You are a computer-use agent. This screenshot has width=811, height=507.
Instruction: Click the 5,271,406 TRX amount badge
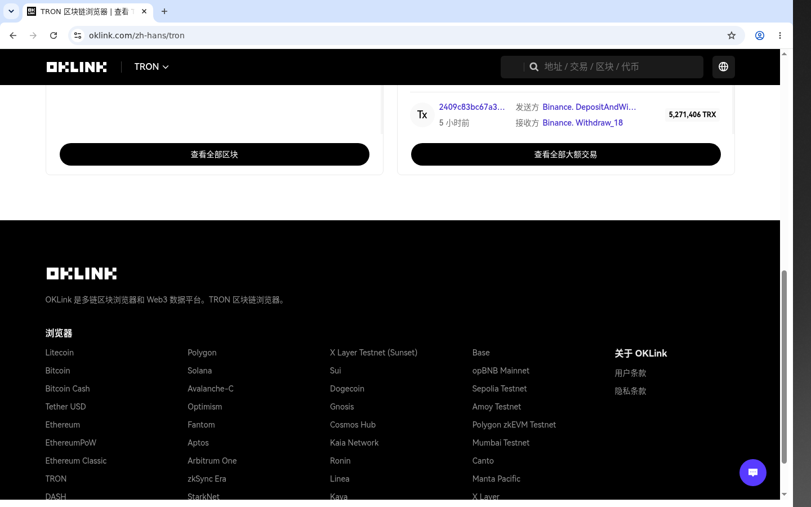click(x=693, y=115)
